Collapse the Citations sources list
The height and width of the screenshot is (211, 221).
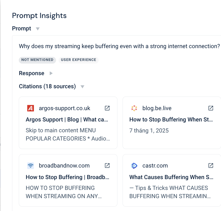pyautogui.click(x=82, y=87)
